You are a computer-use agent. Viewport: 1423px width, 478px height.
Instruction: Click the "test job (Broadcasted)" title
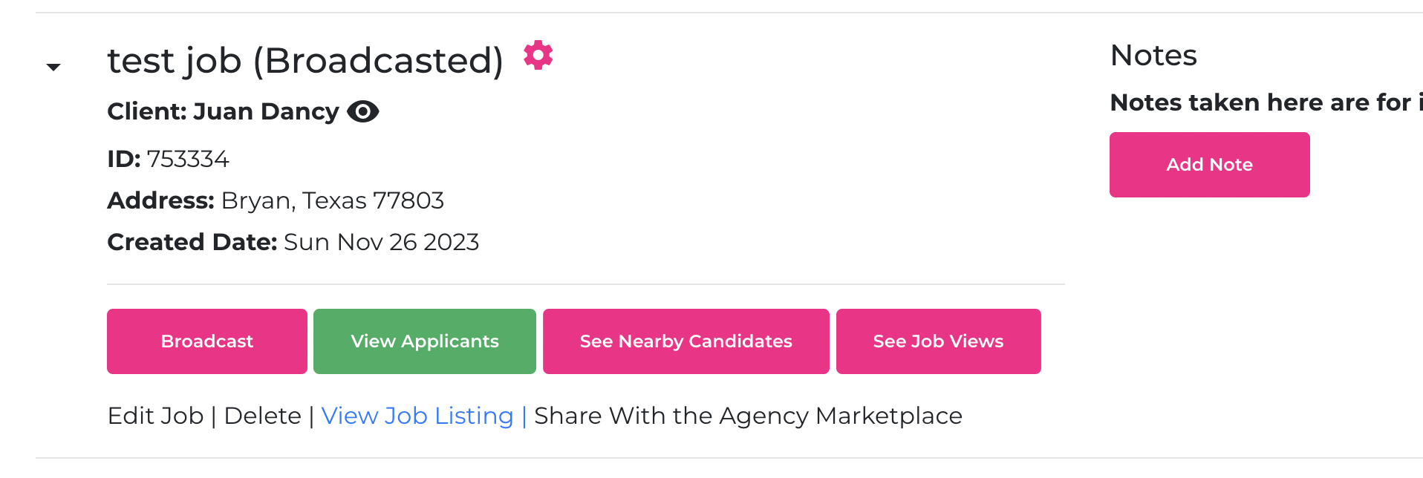(x=305, y=61)
